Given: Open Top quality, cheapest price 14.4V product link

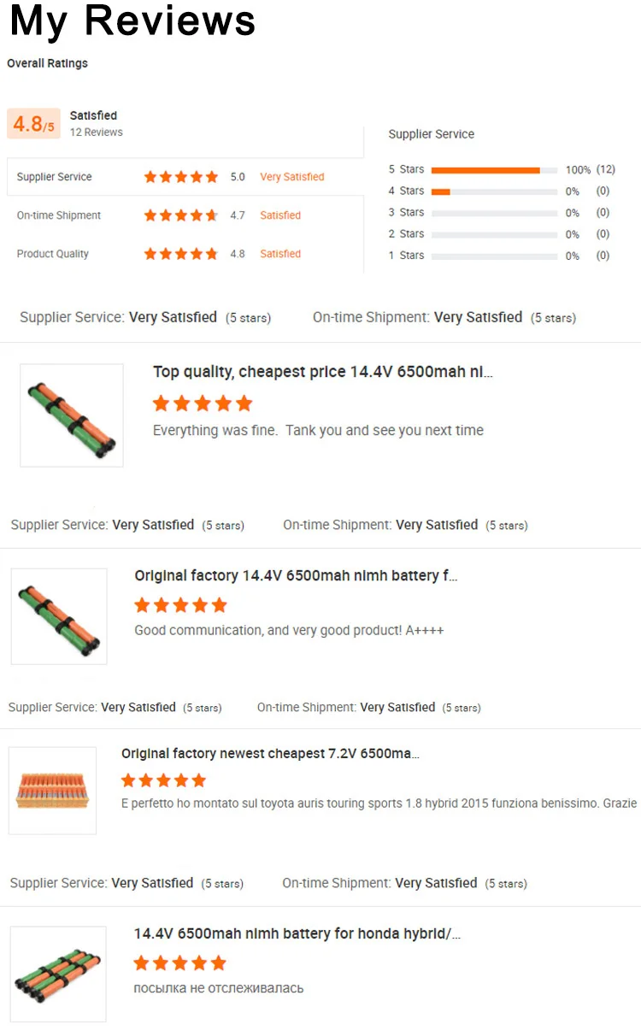Looking at the screenshot, I should pos(323,372).
